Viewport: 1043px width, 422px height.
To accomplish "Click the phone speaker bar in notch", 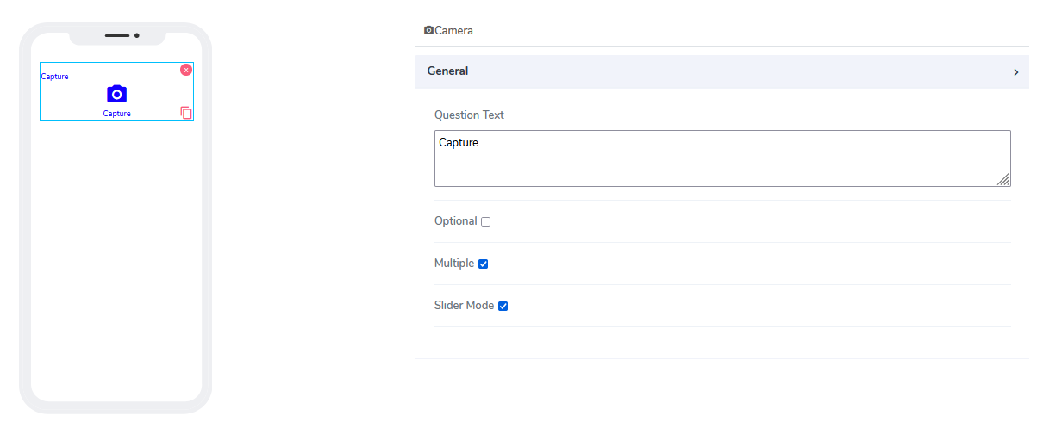I will coord(117,35).
